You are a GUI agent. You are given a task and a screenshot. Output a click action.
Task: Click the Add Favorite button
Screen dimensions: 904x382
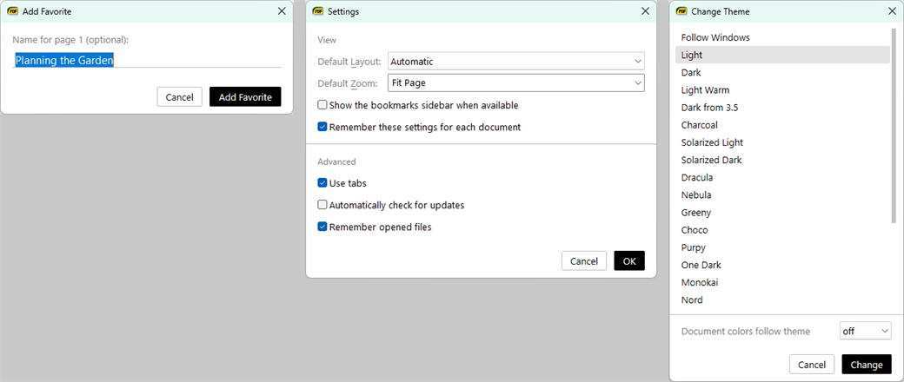point(245,96)
